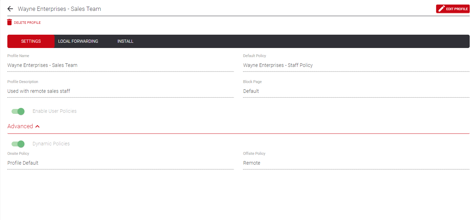Viewport: 476px width, 220px height.
Task: Click the Profile Description field
Action: (x=120, y=91)
